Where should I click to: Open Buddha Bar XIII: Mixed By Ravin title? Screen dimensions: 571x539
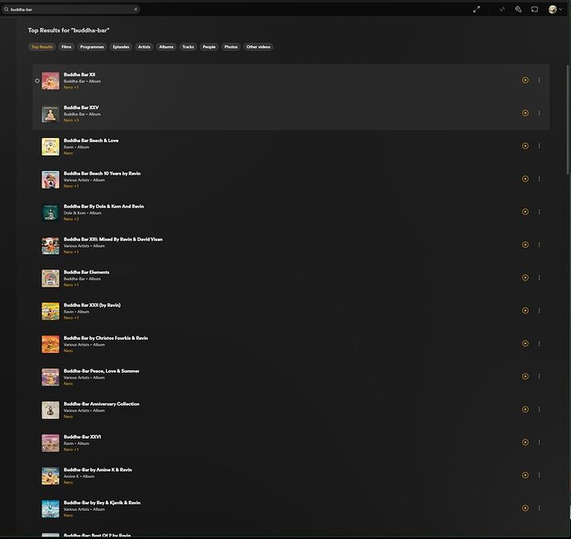(113, 239)
